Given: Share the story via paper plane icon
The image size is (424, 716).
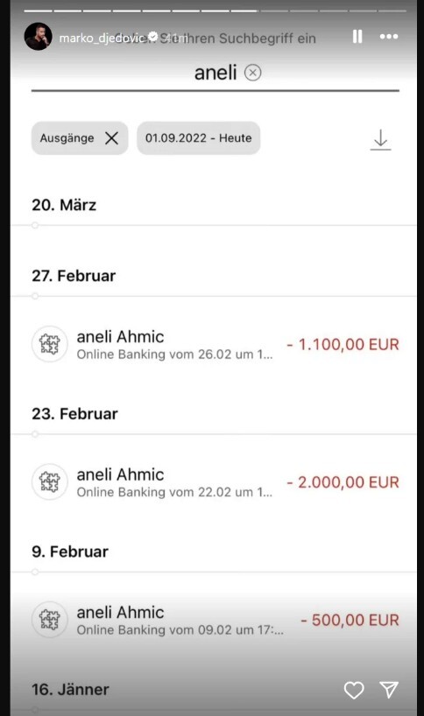Looking at the screenshot, I should click(389, 690).
